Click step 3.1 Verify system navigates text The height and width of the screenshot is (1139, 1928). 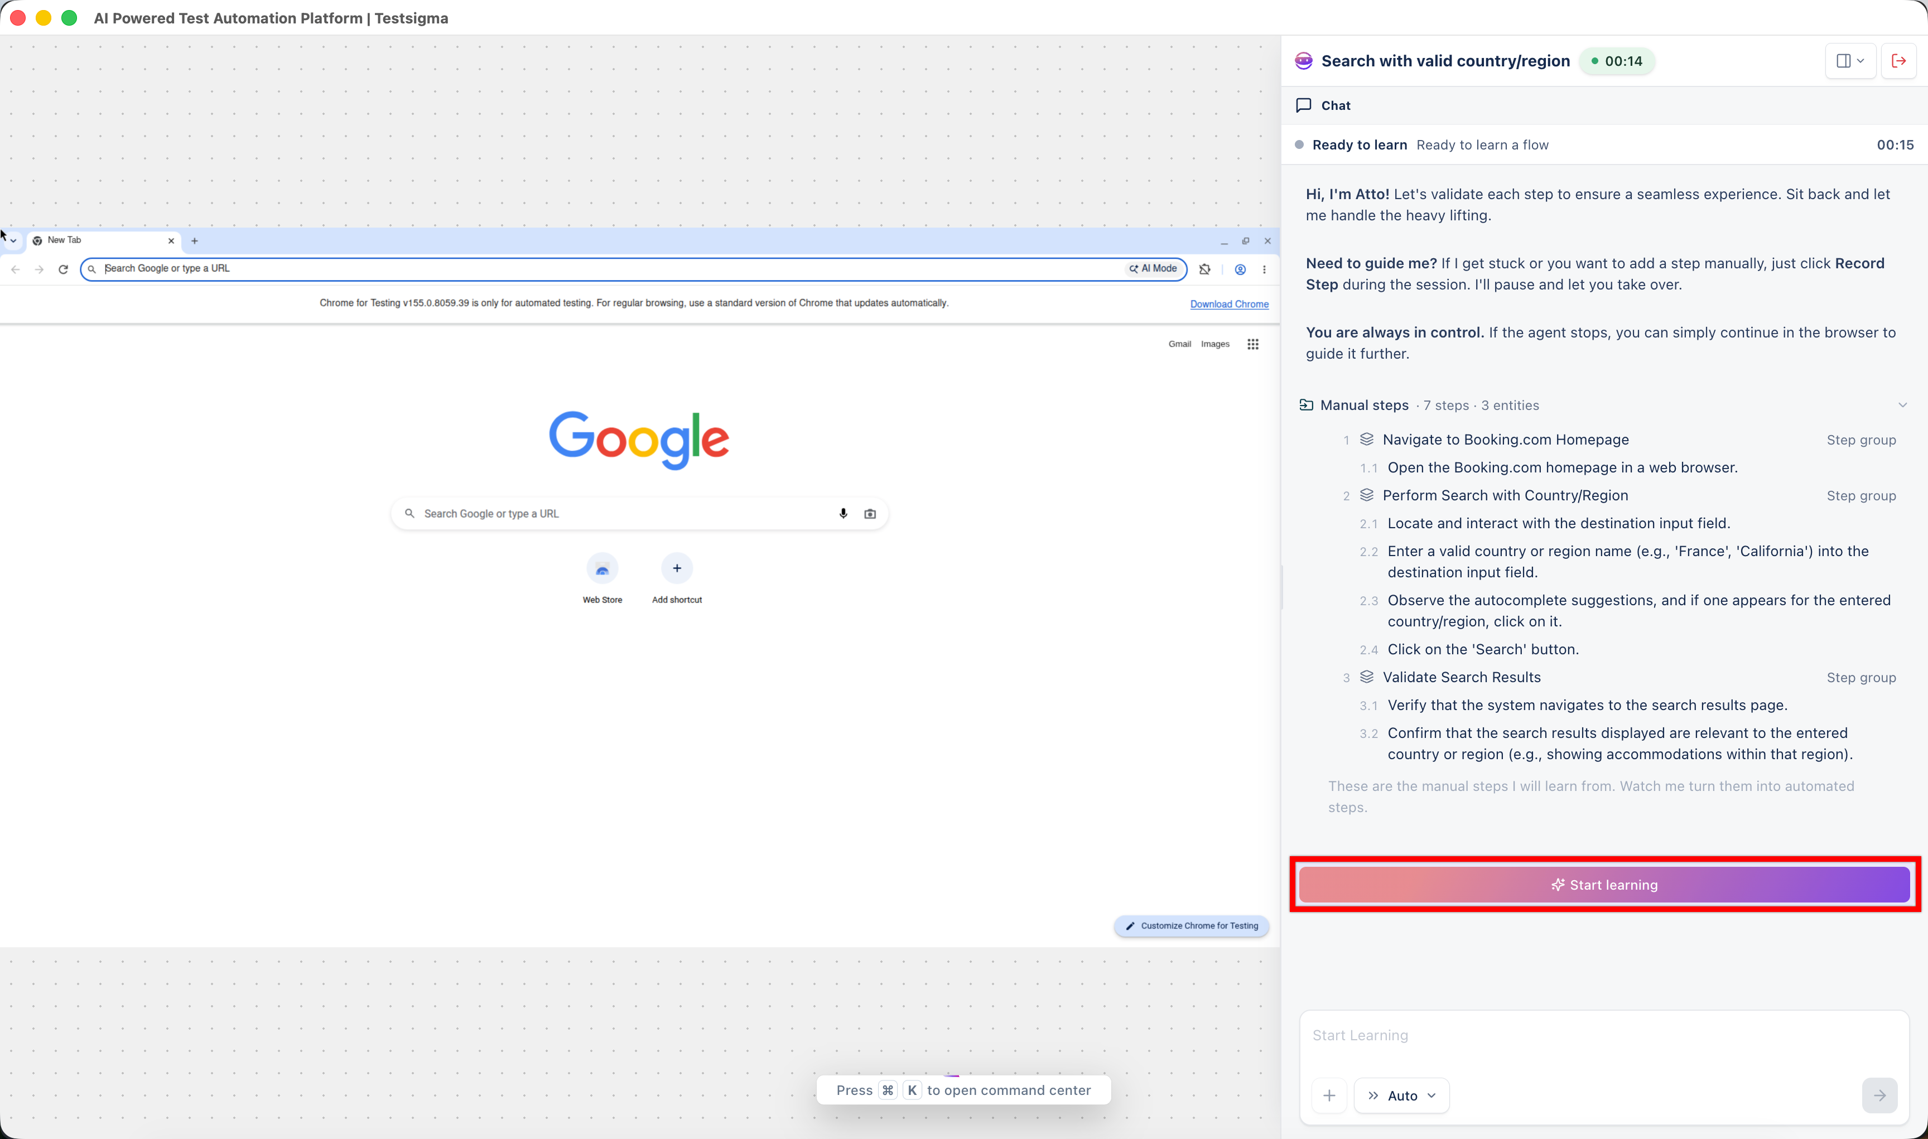click(x=1587, y=706)
